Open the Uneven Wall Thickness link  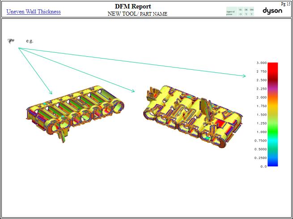[x=34, y=12]
